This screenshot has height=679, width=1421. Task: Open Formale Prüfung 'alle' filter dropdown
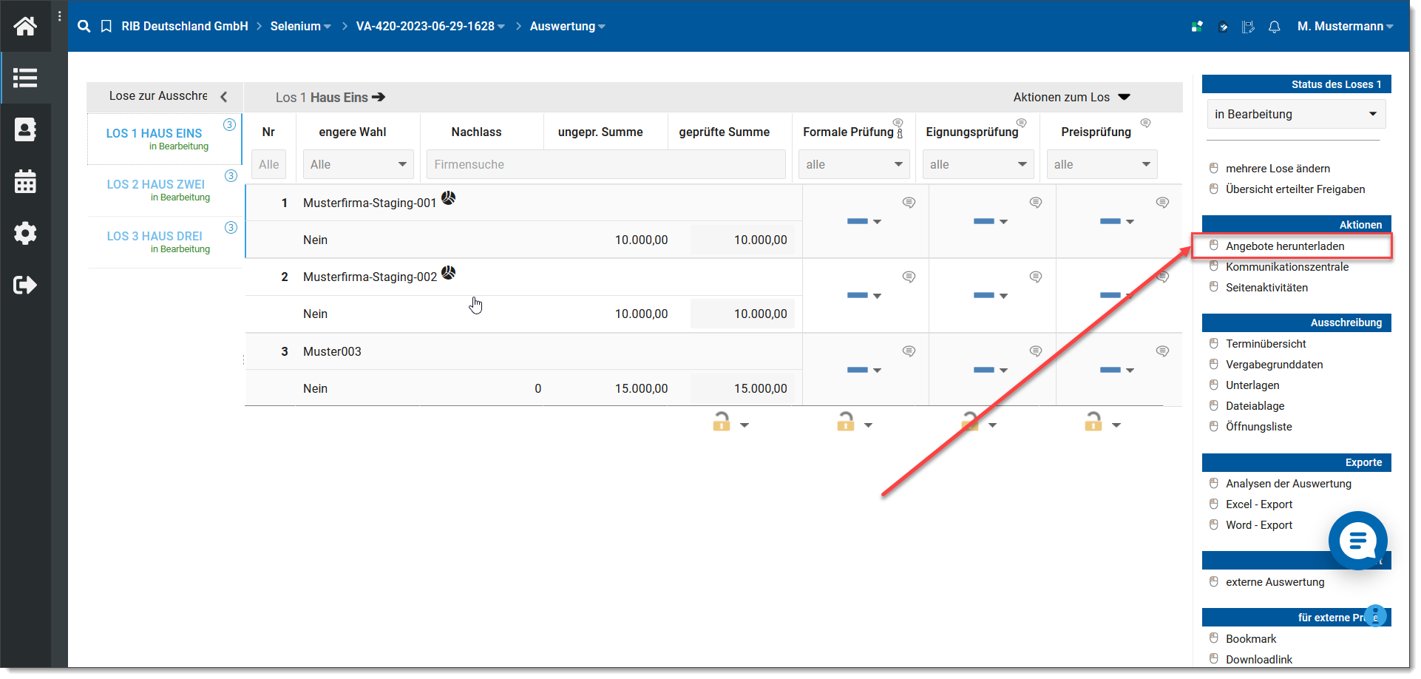tap(854, 164)
